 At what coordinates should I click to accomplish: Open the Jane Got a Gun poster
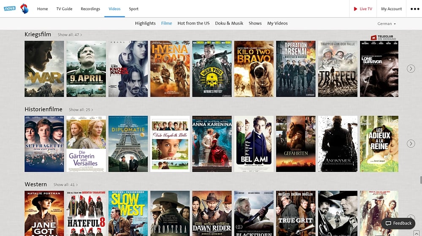[x=44, y=213]
